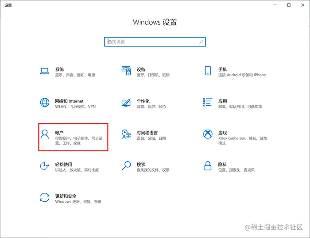Open the 手机 settings label
Image resolution: width=310 pixels, height=238 pixels.
222,69
